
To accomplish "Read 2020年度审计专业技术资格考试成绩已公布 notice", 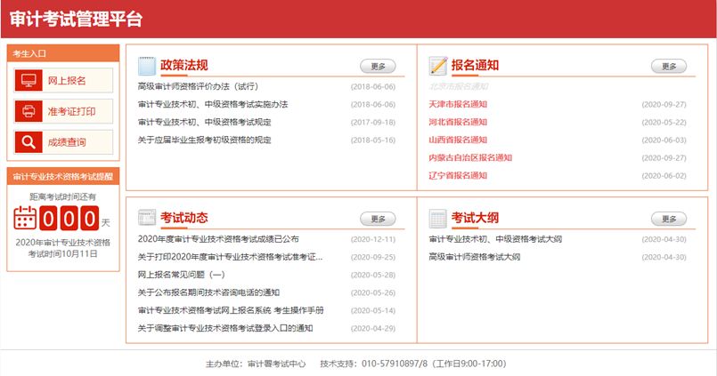I will pos(218,239).
